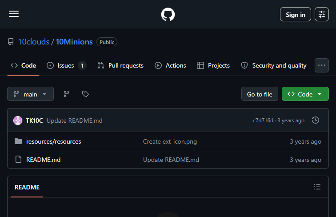Open the Projects tab
Viewport: 336px width, 217px height.
[x=213, y=65]
